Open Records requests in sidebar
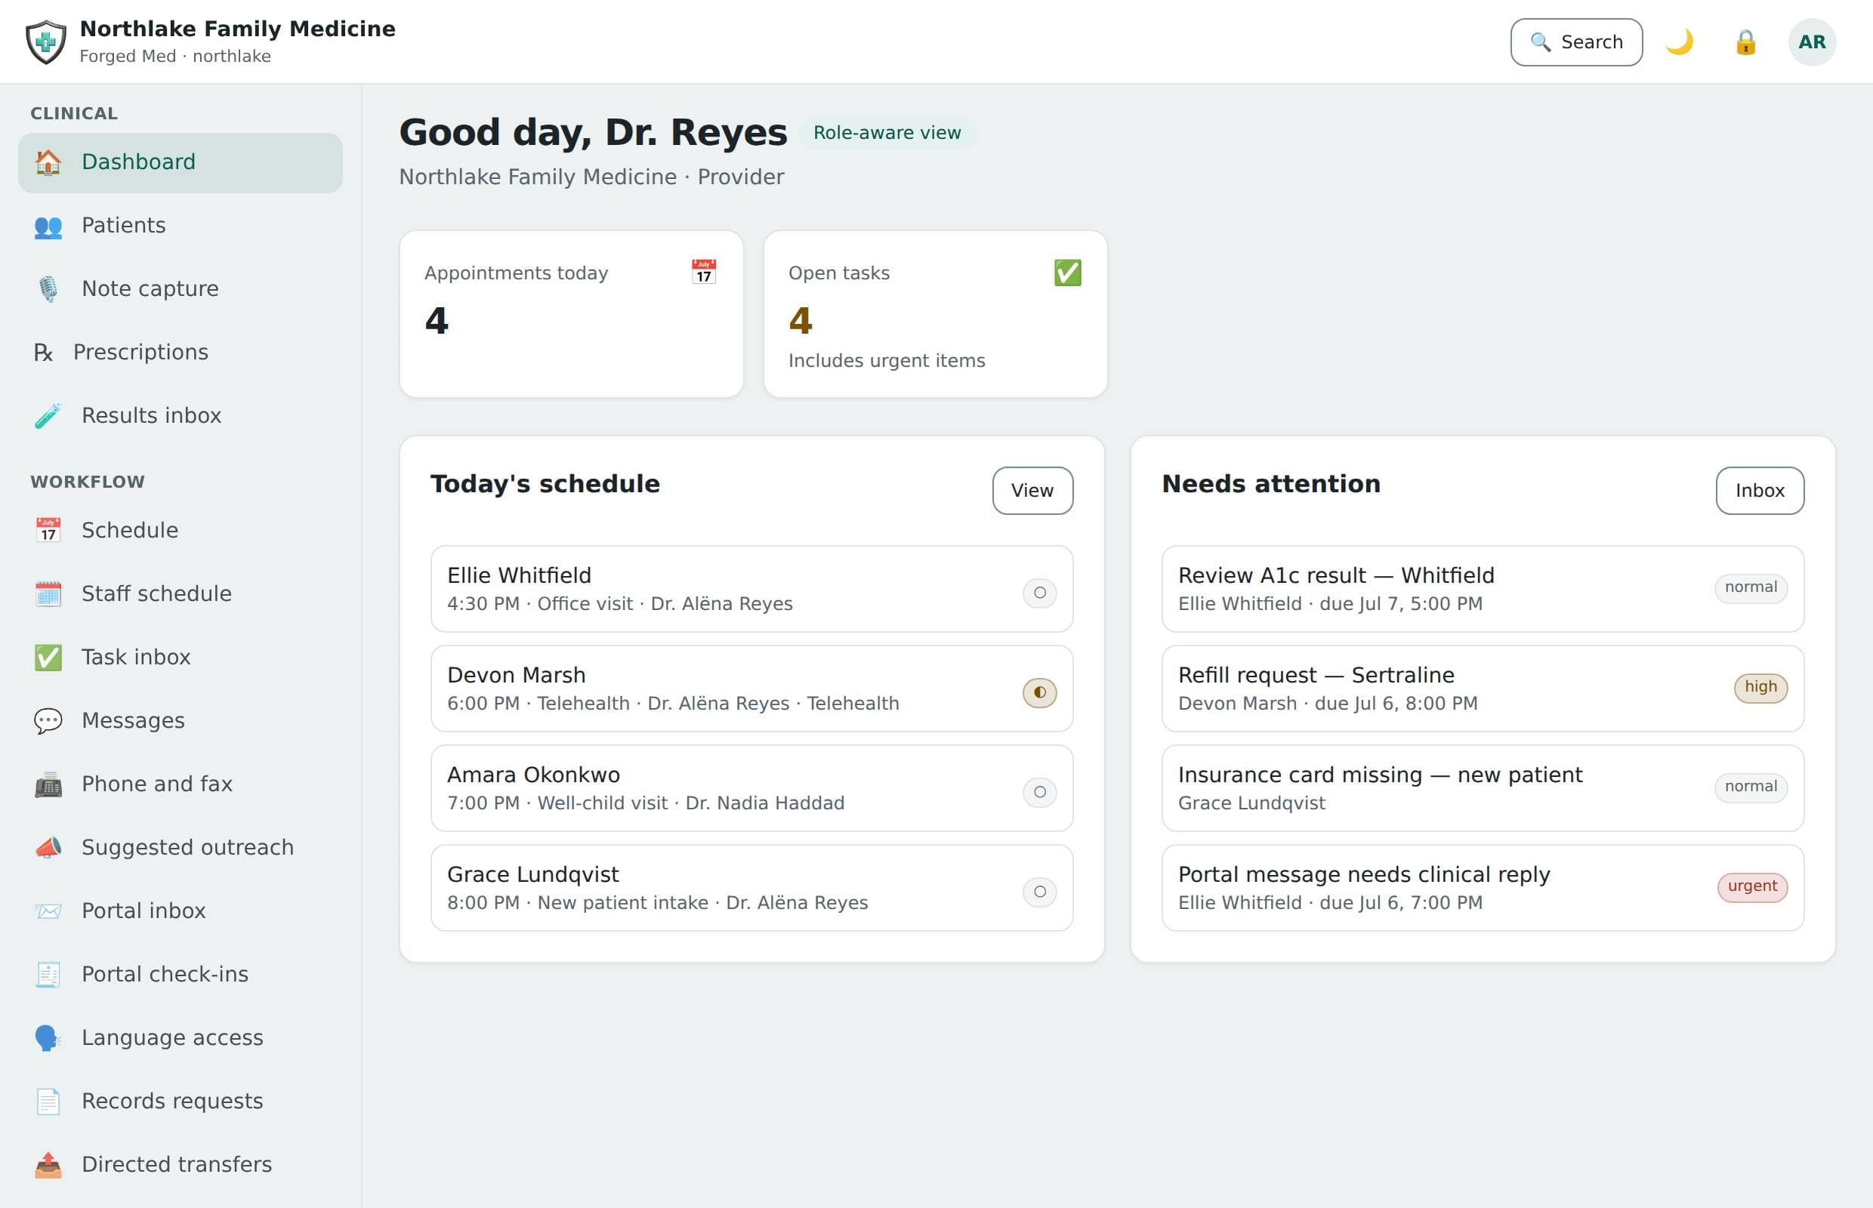This screenshot has height=1208, width=1873. (x=181, y=1102)
